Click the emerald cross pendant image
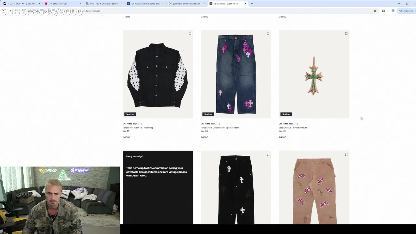 314,74
